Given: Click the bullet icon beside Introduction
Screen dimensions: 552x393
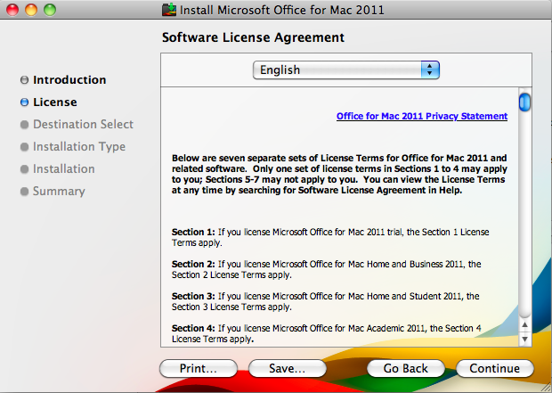Looking at the screenshot, I should pyautogui.click(x=24, y=80).
